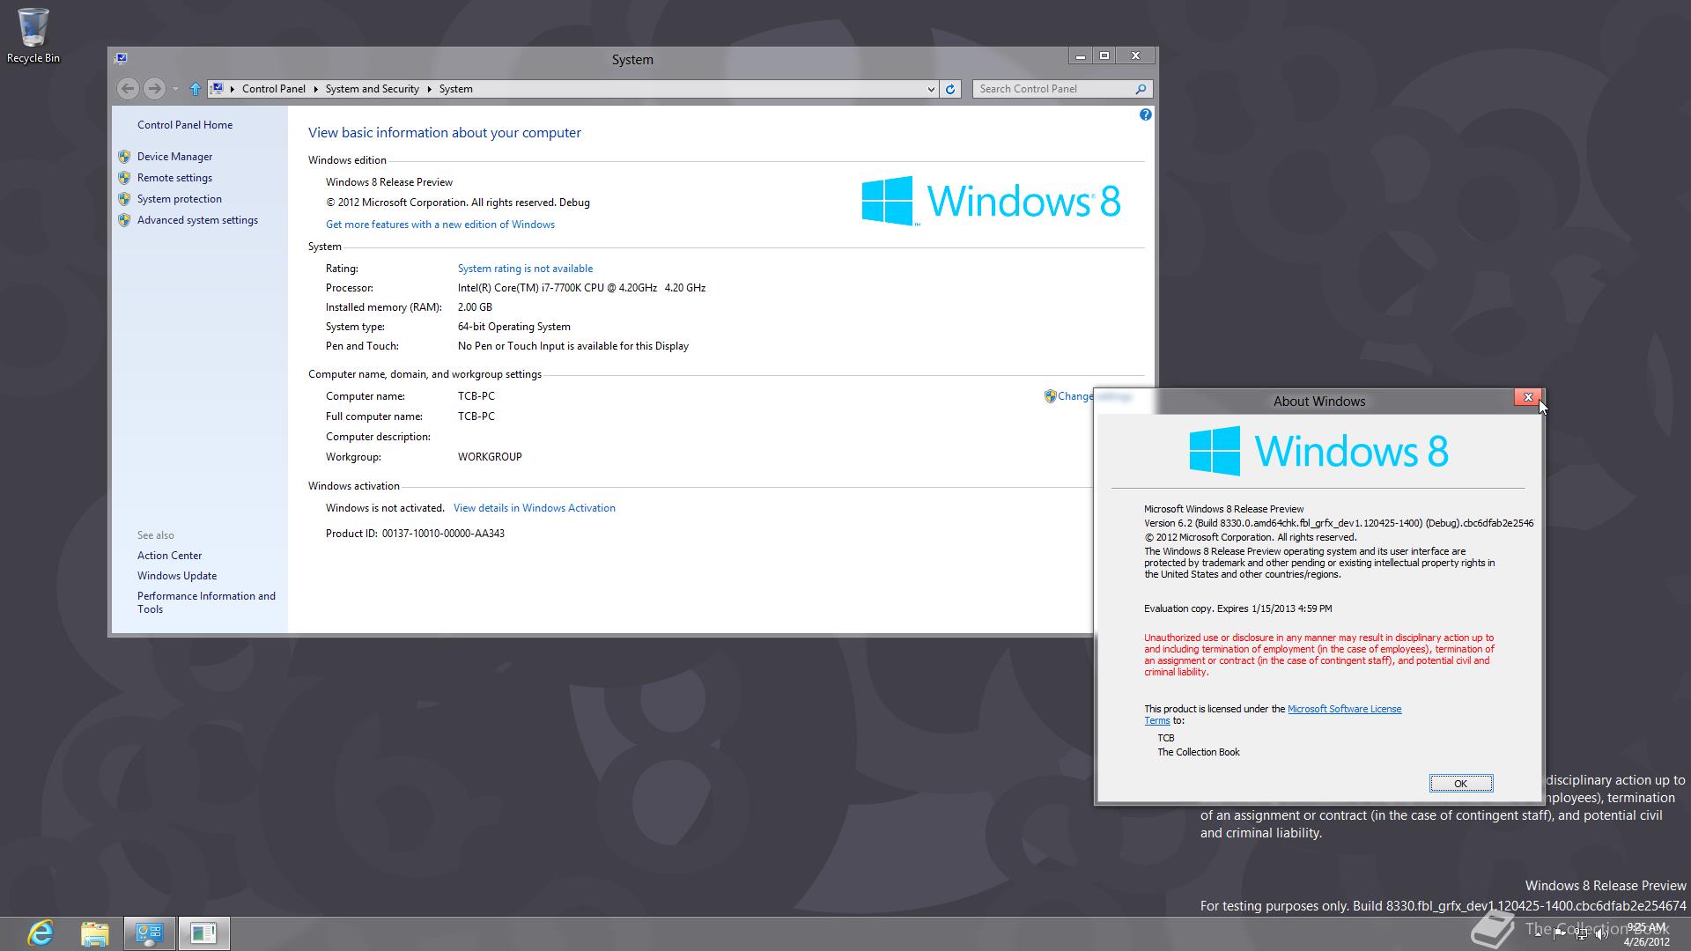
Task: Click the computer icon in address bar
Action: (217, 88)
